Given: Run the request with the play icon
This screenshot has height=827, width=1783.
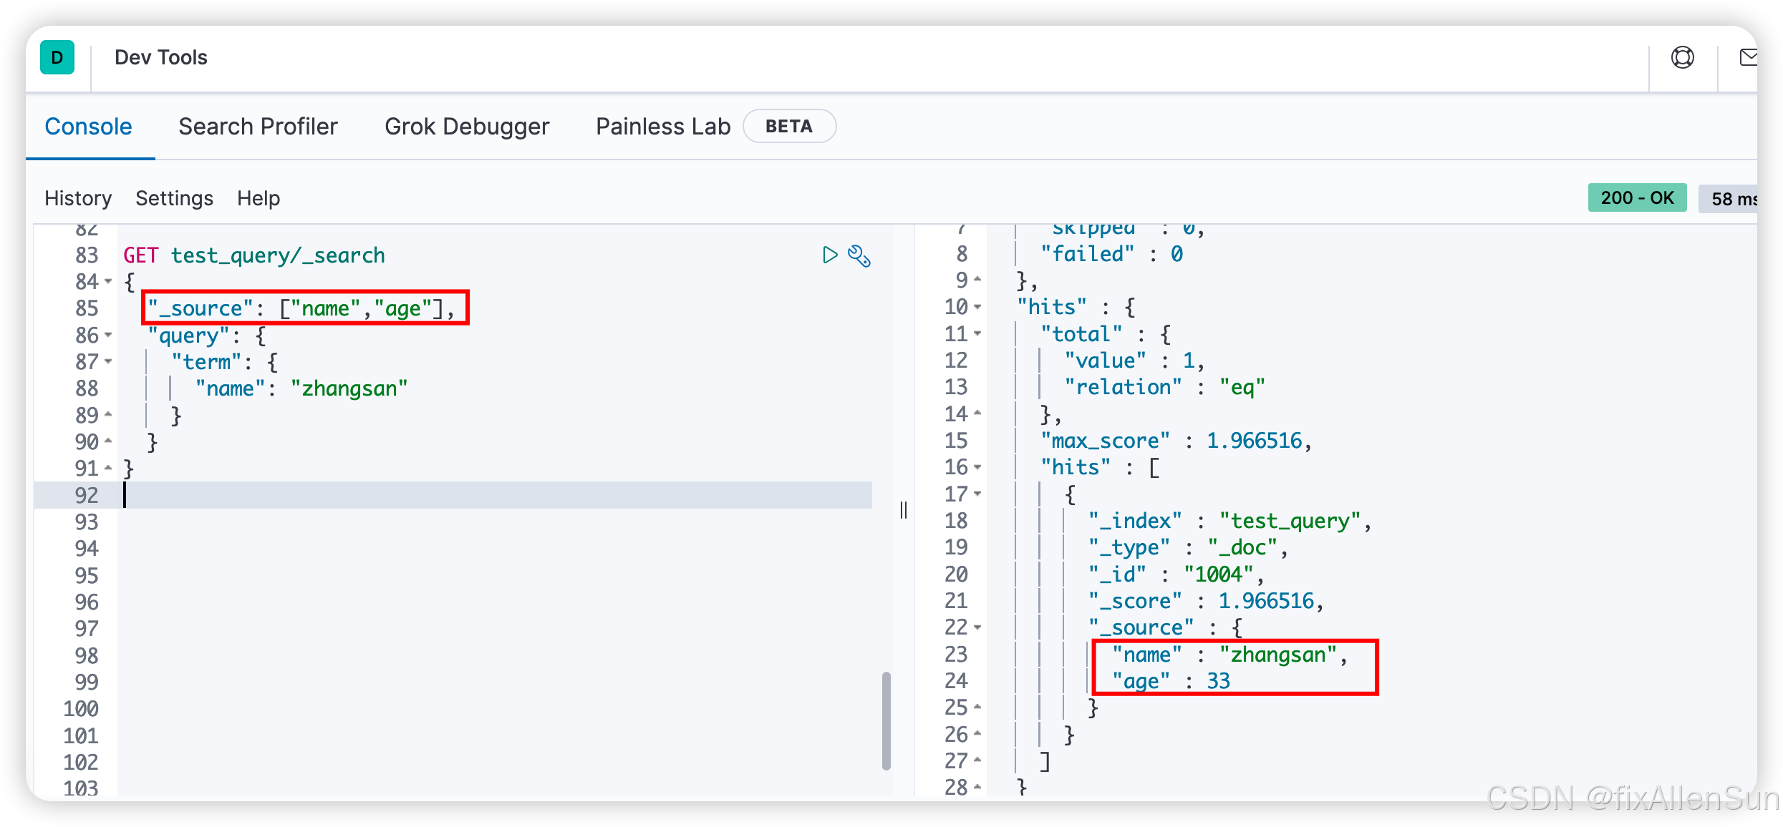Looking at the screenshot, I should (x=829, y=255).
